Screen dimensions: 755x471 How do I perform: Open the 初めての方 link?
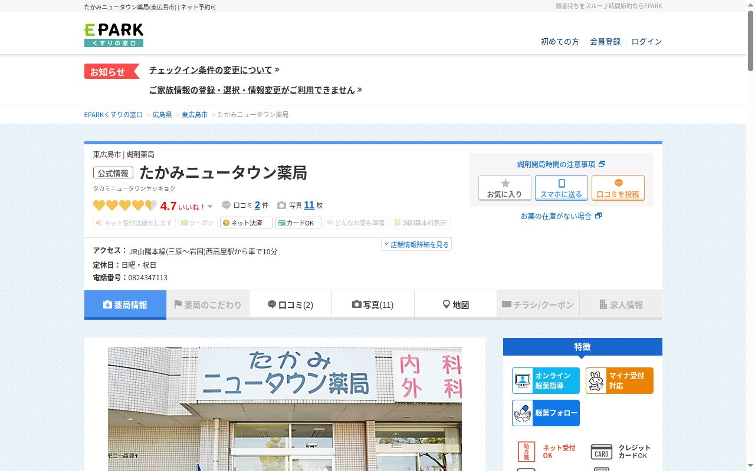(x=560, y=42)
